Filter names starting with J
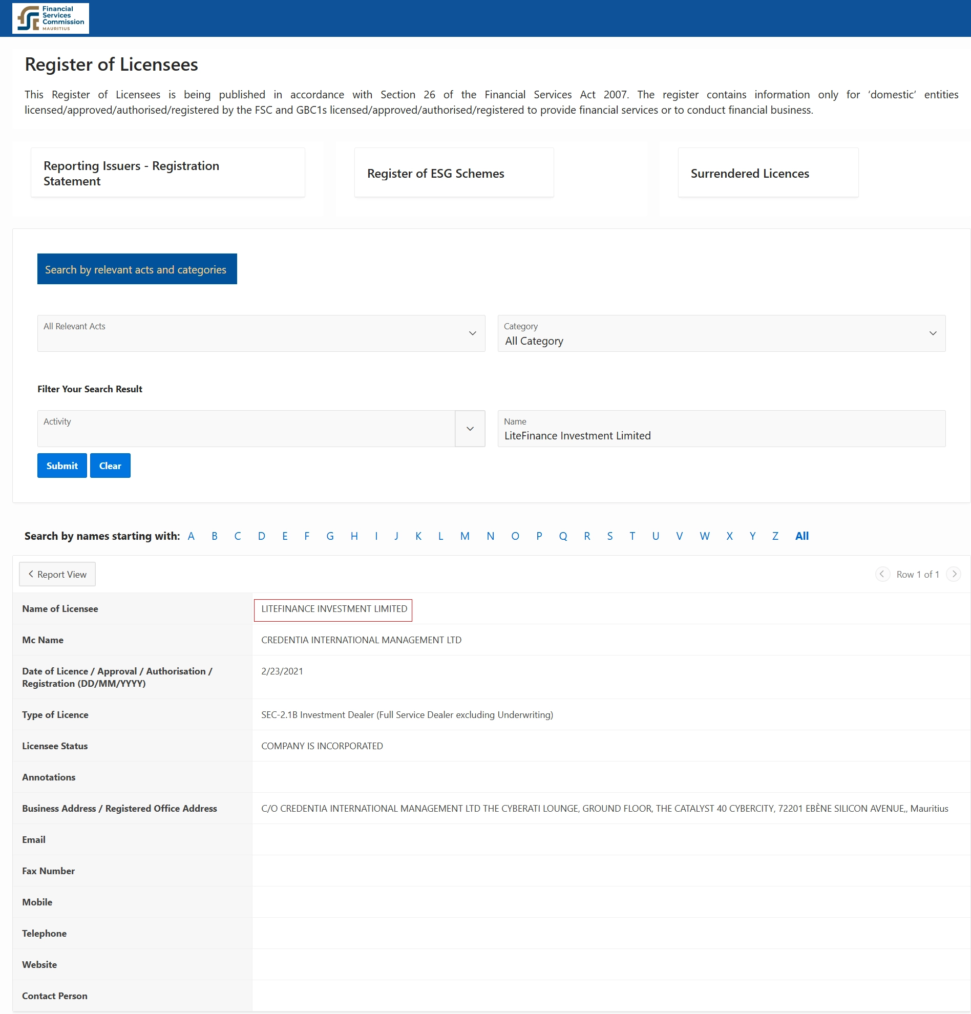Screen dimensions: 971x1014 click(x=396, y=536)
